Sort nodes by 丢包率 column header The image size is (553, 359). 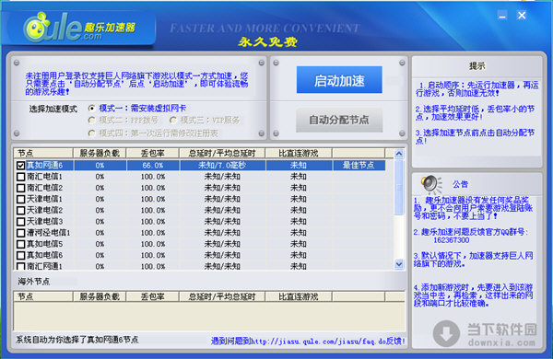[x=153, y=153]
